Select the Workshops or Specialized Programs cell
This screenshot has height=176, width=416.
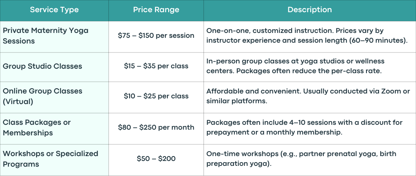(x=54, y=160)
